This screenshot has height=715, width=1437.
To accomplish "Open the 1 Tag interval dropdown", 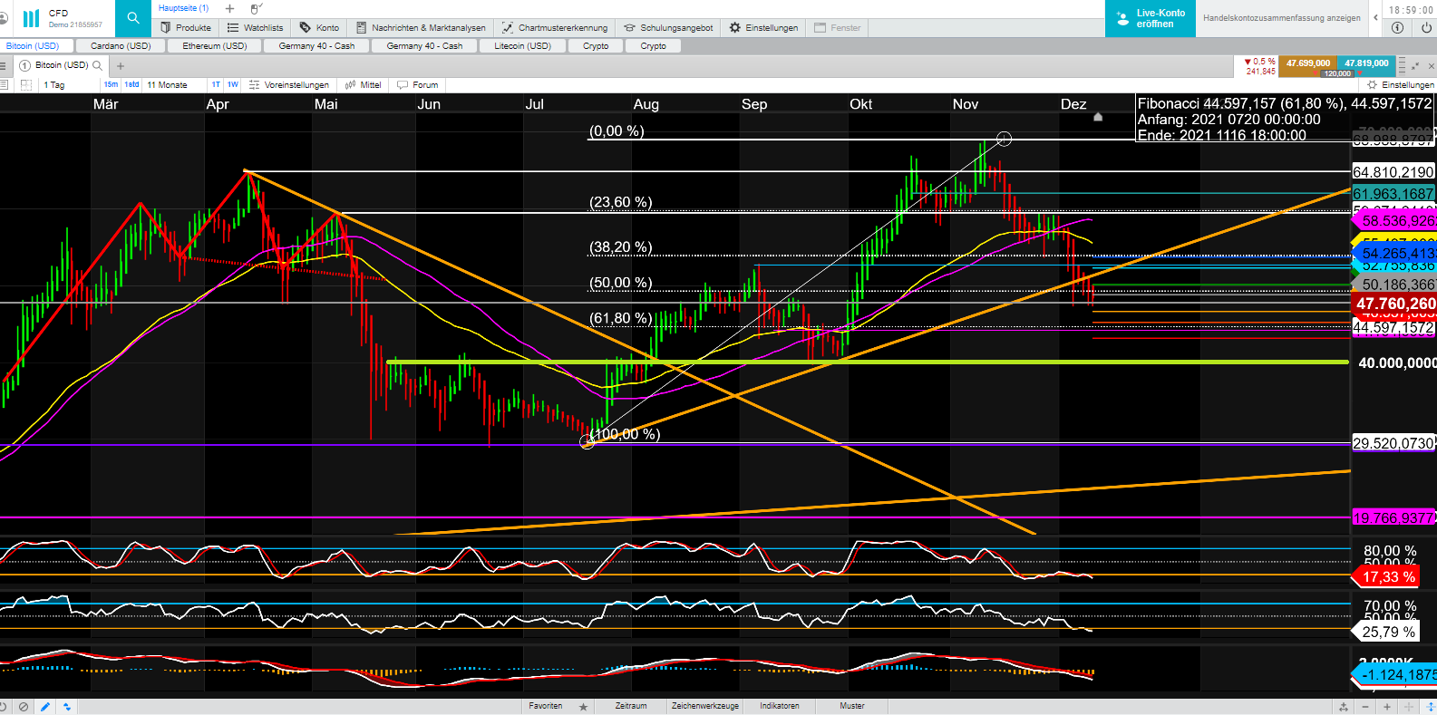I will [x=56, y=85].
